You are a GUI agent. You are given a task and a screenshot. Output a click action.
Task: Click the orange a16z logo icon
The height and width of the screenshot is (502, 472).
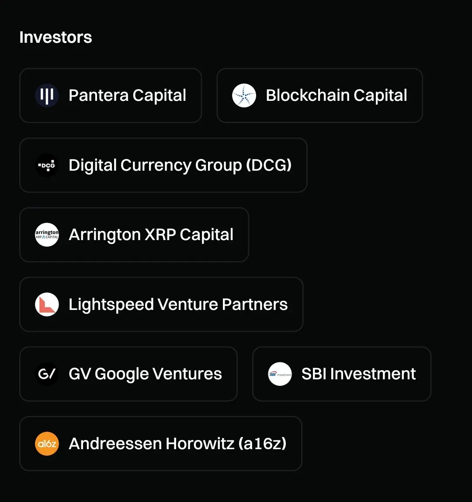point(47,444)
